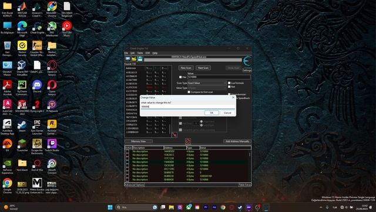Tick Active checkbox of the value 0 row

127,173
